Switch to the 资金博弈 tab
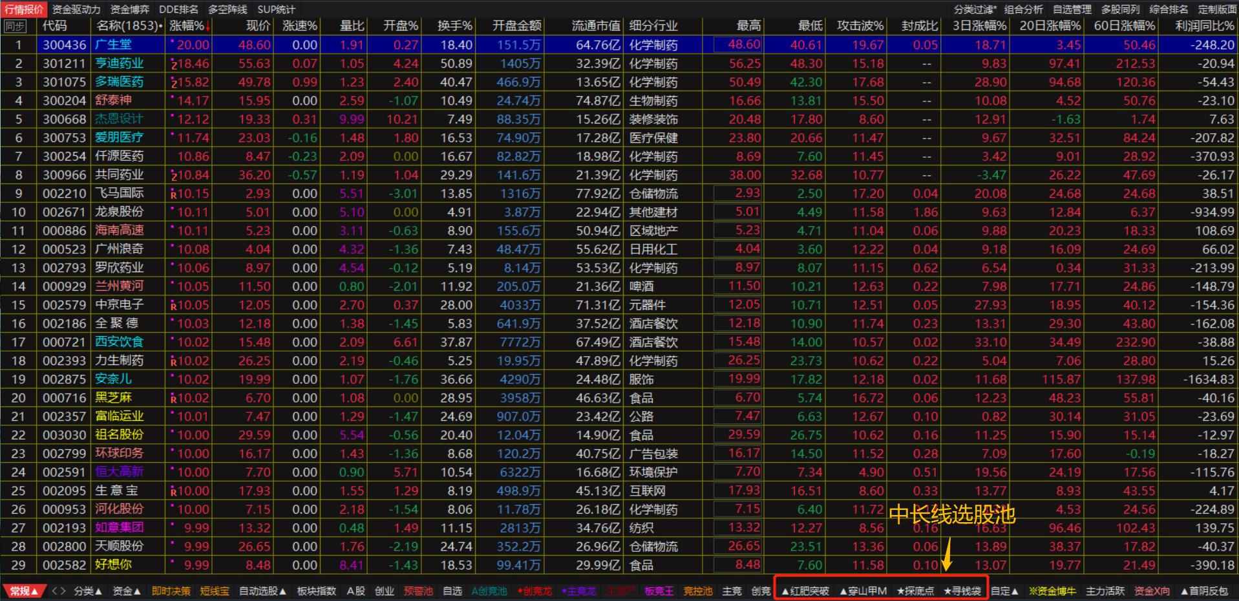 [130, 9]
